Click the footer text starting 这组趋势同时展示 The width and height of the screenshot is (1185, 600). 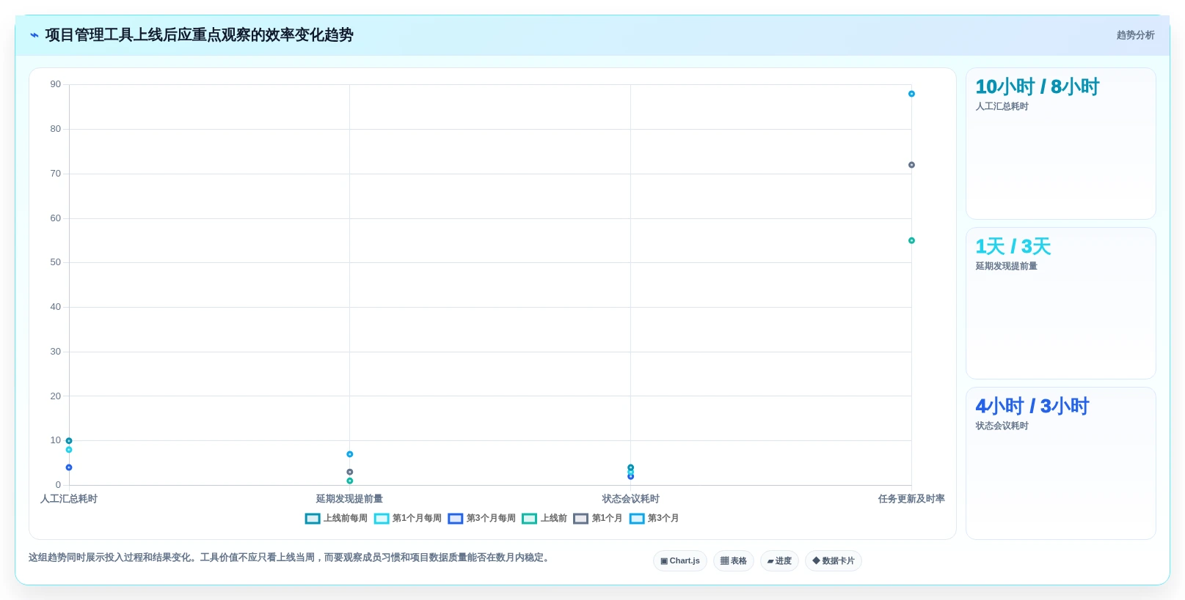coord(290,558)
